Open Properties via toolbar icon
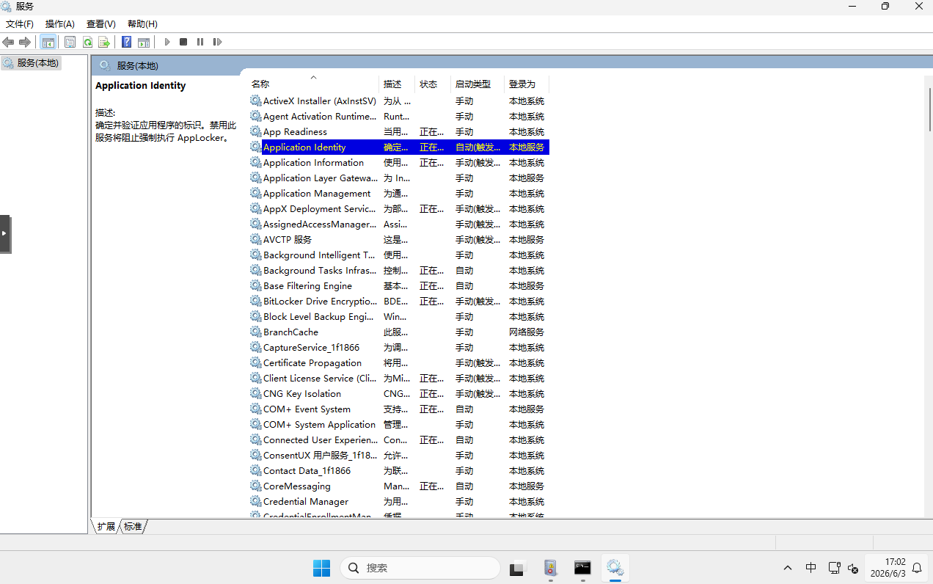The width and height of the screenshot is (933, 584). (70, 42)
